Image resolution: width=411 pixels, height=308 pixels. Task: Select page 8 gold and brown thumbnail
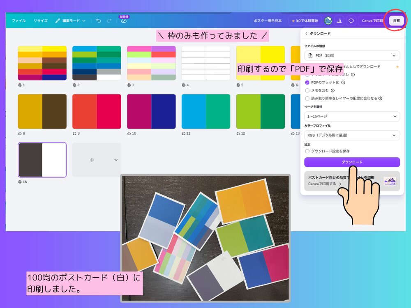click(42, 112)
